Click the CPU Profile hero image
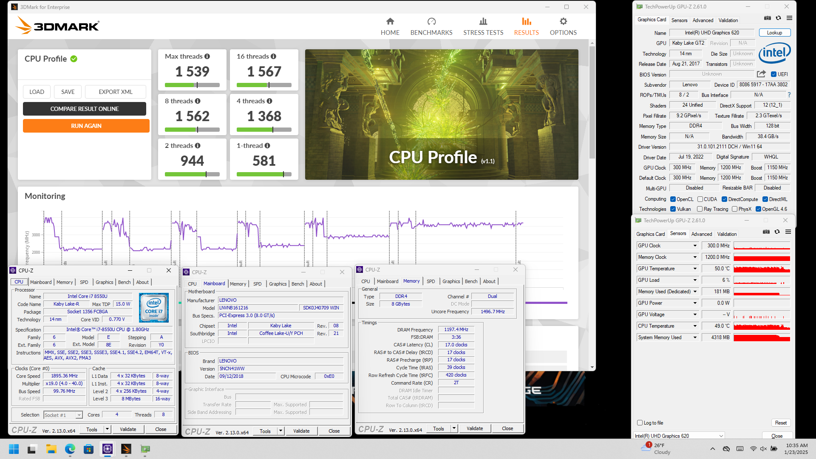Viewport: 816px width, 459px height. (x=442, y=114)
